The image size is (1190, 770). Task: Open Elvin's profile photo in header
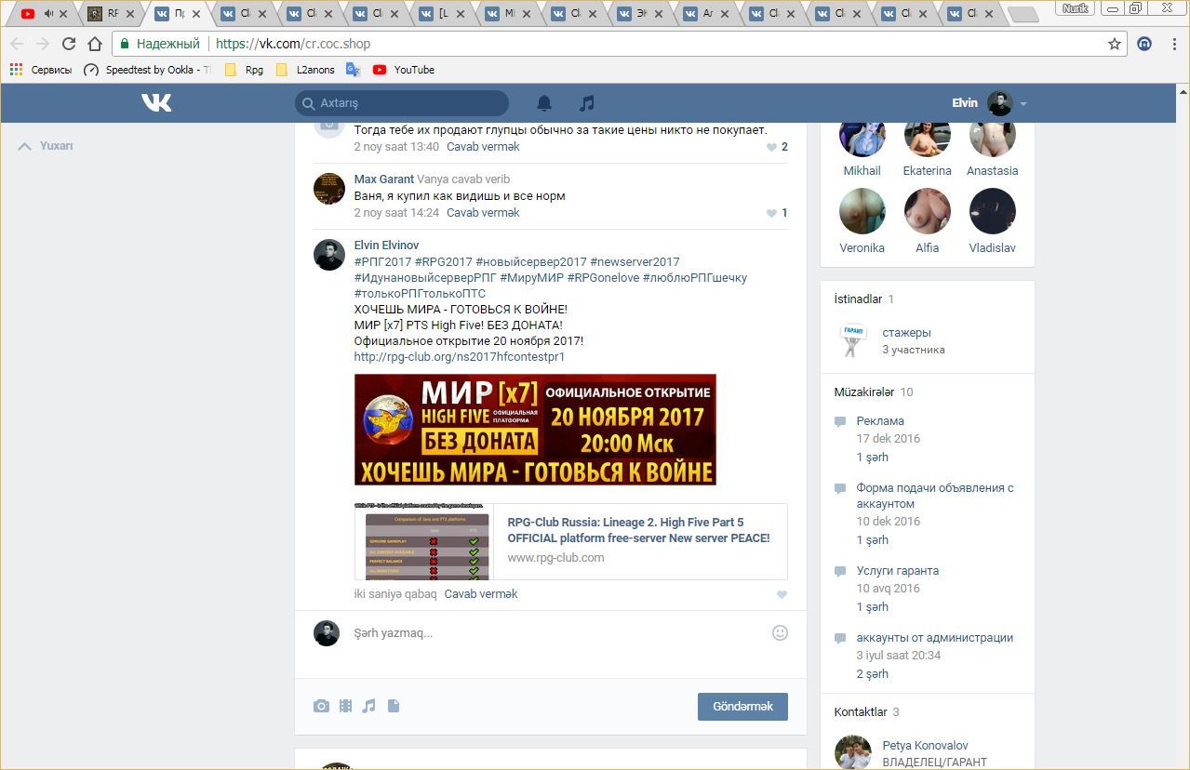click(1000, 103)
